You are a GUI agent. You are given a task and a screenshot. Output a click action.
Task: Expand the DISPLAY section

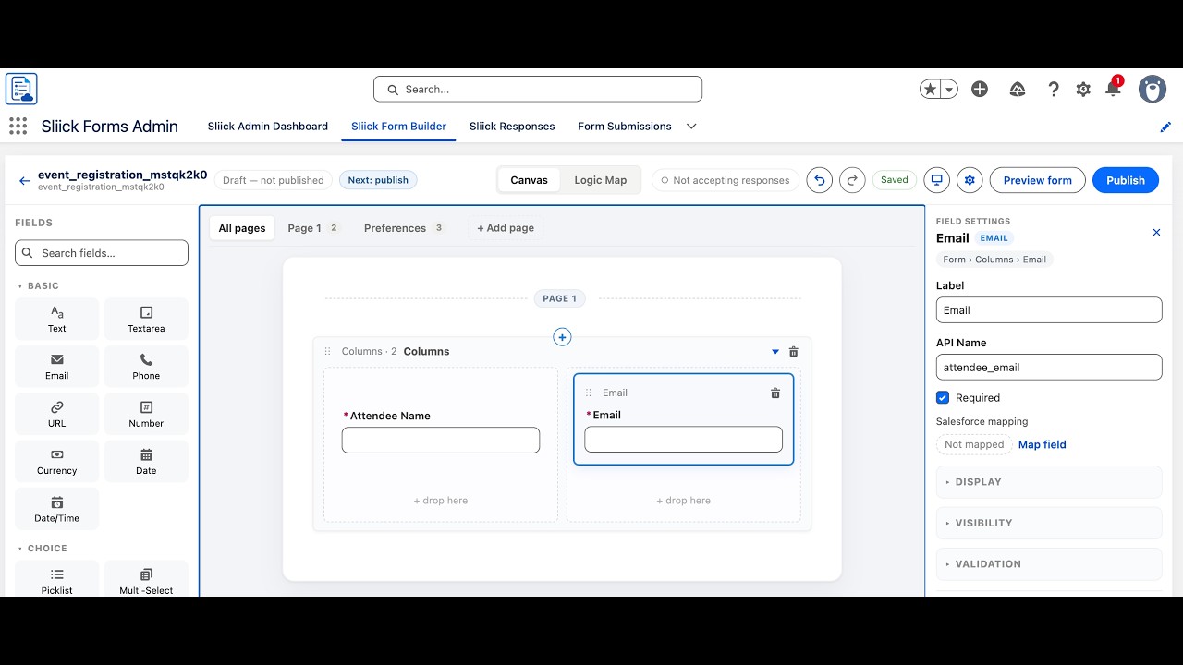click(x=1049, y=482)
